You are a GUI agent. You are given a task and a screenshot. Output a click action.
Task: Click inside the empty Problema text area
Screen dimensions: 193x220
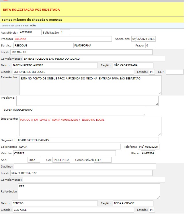[87, 101]
